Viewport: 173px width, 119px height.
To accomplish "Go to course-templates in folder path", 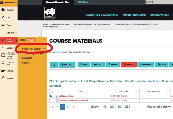I will (148, 81).
